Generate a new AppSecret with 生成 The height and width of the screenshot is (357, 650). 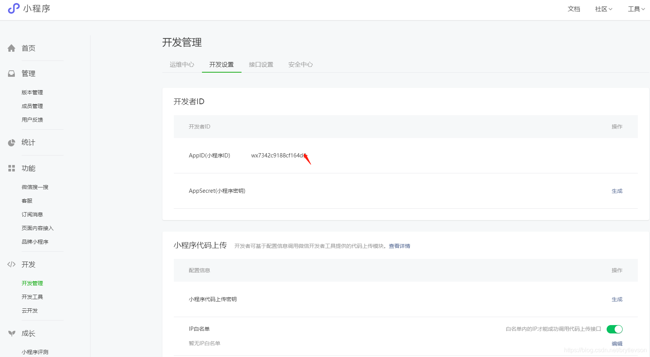pos(617,191)
